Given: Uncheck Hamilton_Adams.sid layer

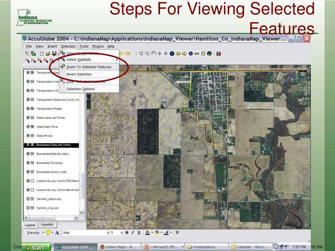Looking at the screenshot, I should (x=32, y=199).
